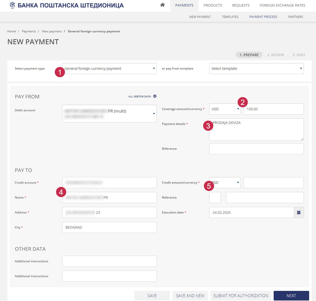Click into the Payment details text area
The height and width of the screenshot is (301, 316).
click(256, 132)
